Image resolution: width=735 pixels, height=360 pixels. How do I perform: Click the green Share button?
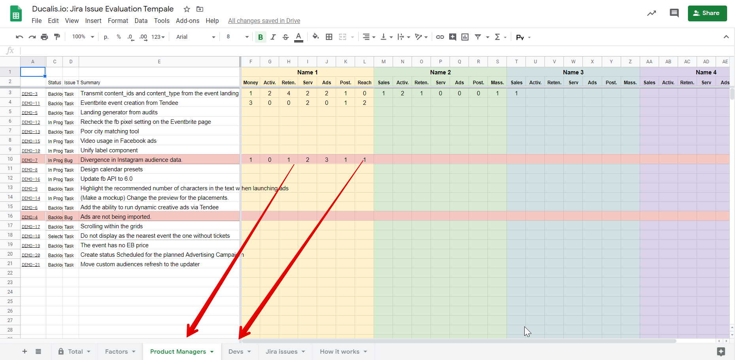coord(707,13)
